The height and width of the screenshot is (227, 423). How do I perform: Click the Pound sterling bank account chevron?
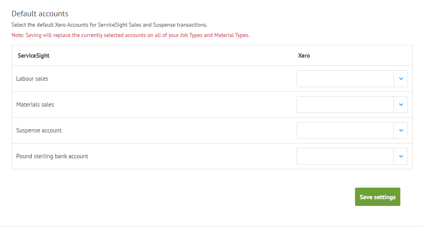coord(401,156)
